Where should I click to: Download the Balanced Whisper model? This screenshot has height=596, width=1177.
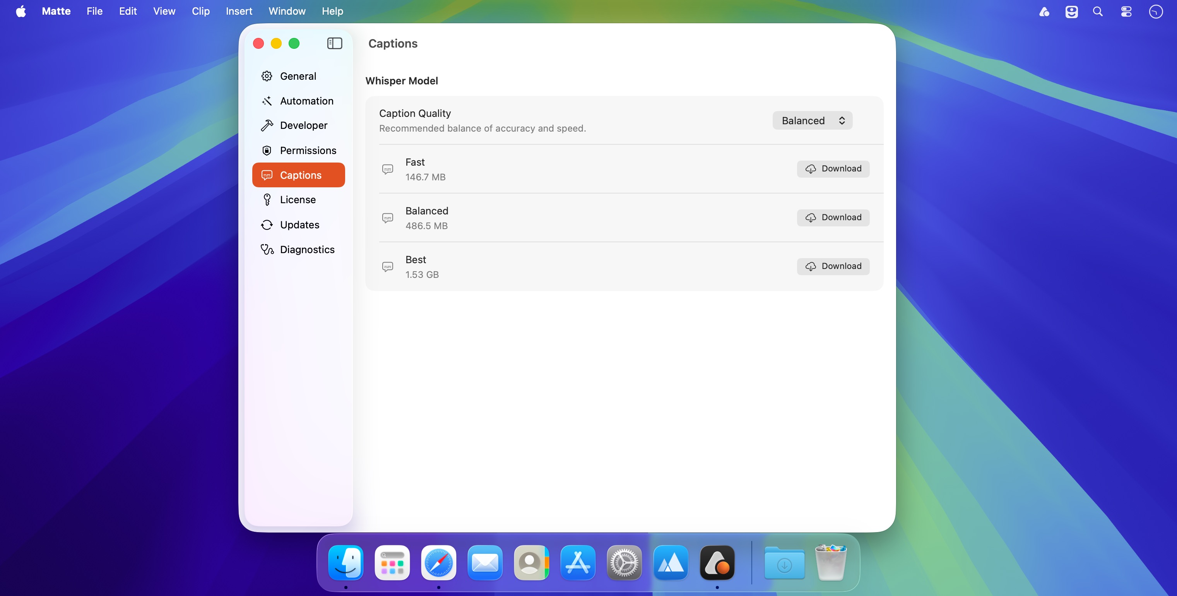coord(833,218)
